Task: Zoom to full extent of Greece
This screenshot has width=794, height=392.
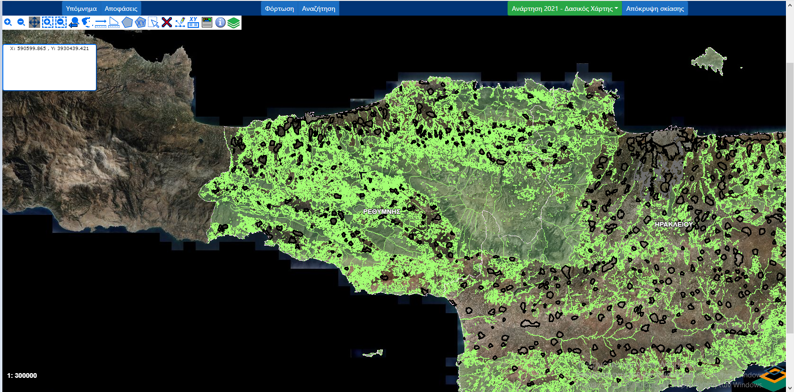Action: click(86, 22)
